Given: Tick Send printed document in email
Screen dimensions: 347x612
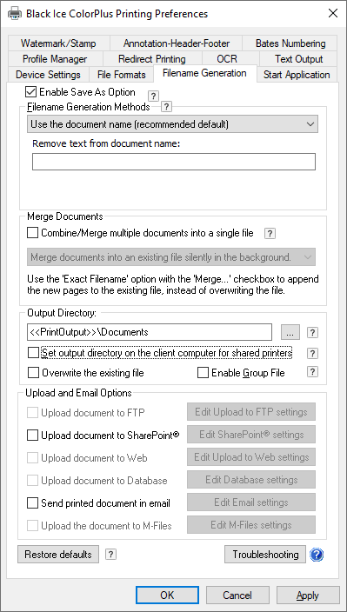Looking at the screenshot, I should click(x=32, y=503).
